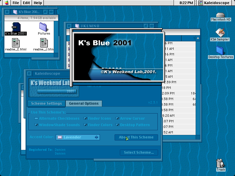Click the Registered To: Damien text
Viewport: 235px width, 176px height.
(x=47, y=150)
